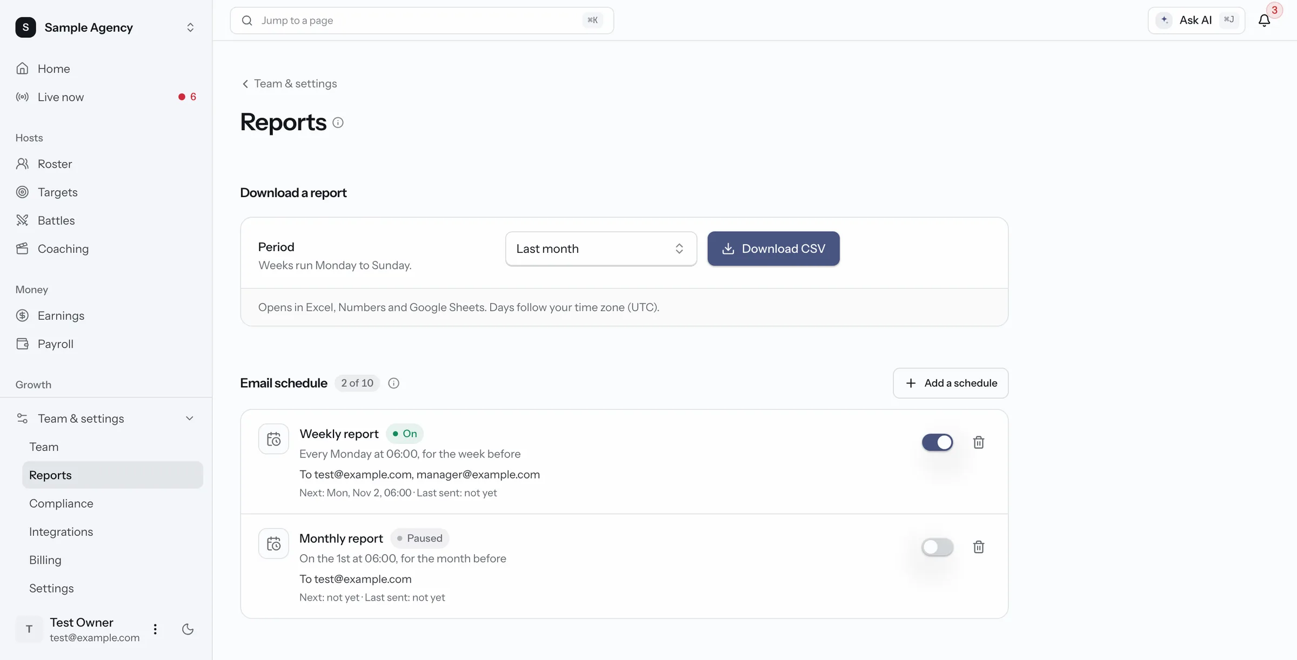Image resolution: width=1297 pixels, height=660 pixels.
Task: Click the Test Owner profile avatar
Action: (29, 629)
